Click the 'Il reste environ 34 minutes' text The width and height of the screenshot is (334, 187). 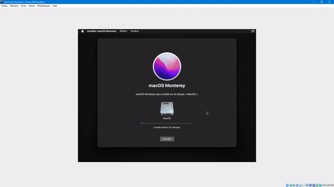tap(167, 127)
